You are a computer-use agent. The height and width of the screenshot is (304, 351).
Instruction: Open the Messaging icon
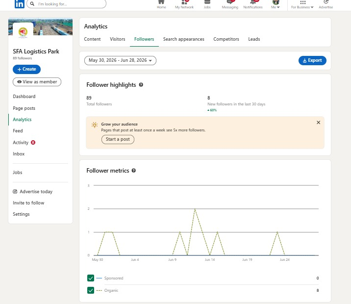(230, 2)
